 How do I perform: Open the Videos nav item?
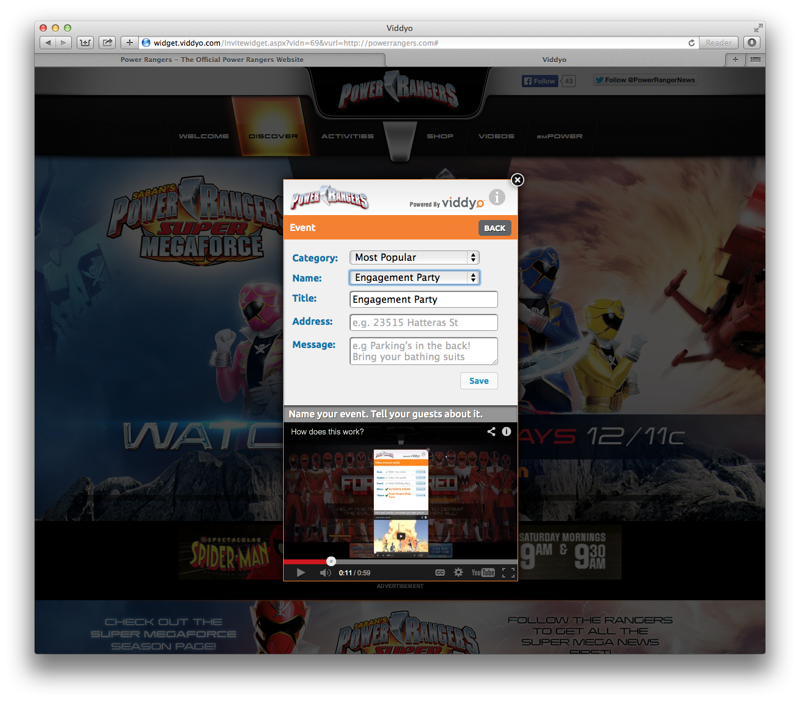[x=496, y=136]
